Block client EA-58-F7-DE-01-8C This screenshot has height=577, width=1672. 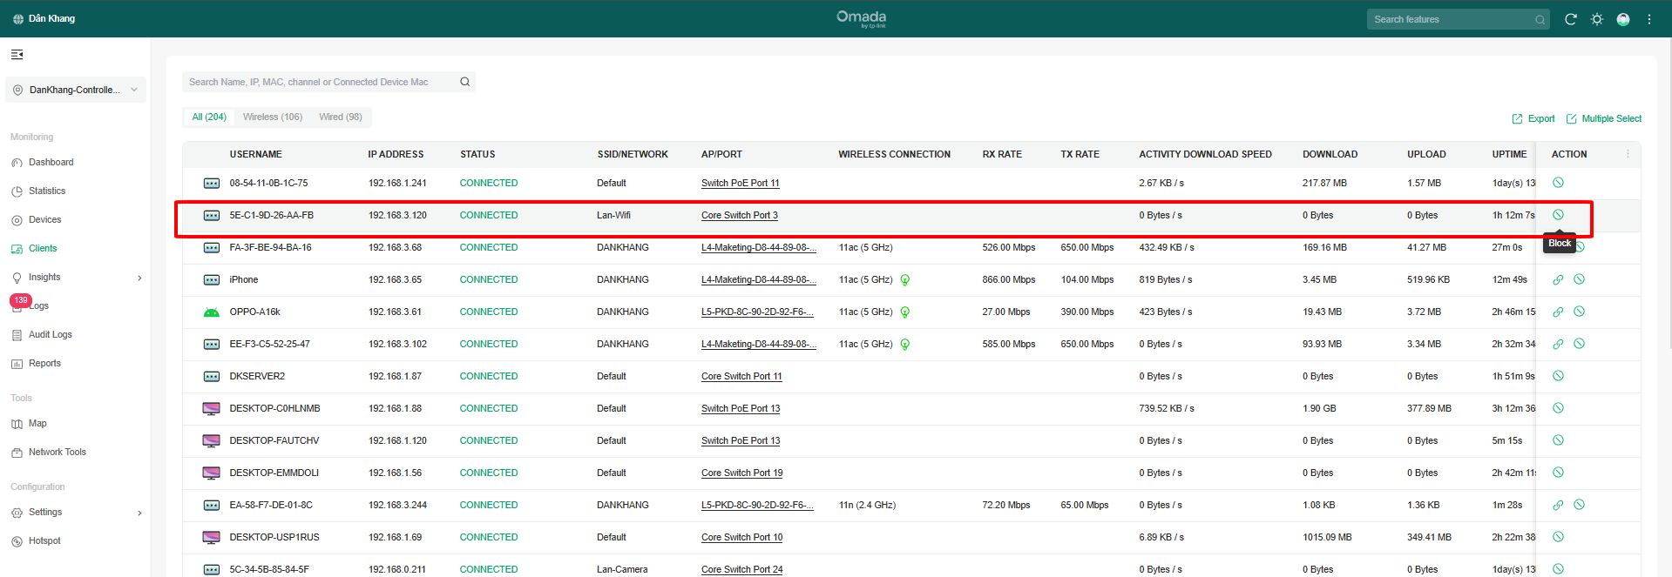1579,505
